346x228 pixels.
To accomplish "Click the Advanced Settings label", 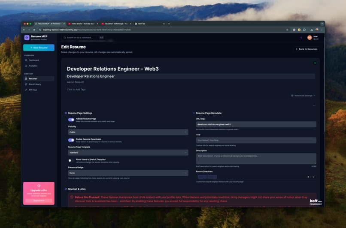I will (303, 96).
